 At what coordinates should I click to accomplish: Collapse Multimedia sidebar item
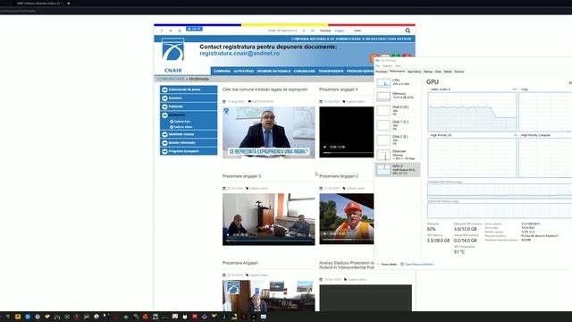click(x=189, y=115)
